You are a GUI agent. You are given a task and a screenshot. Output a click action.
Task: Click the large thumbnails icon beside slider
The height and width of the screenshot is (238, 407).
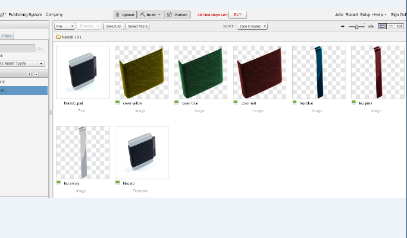pos(371,26)
